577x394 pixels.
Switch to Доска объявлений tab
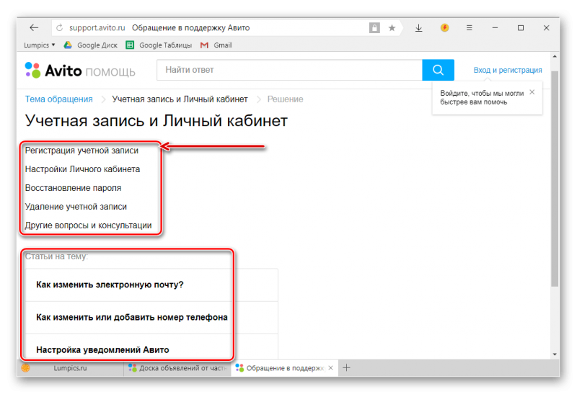point(177,368)
